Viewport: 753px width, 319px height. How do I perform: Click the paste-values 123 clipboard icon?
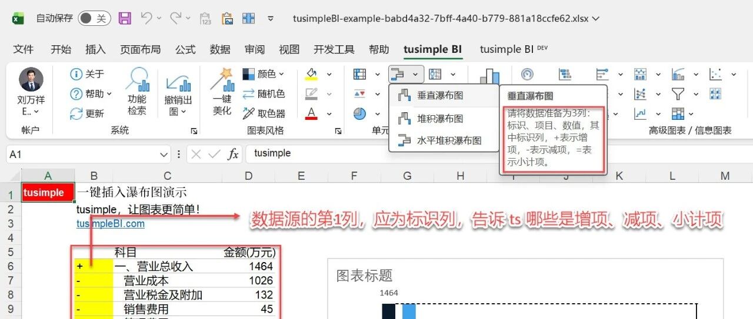205,19
